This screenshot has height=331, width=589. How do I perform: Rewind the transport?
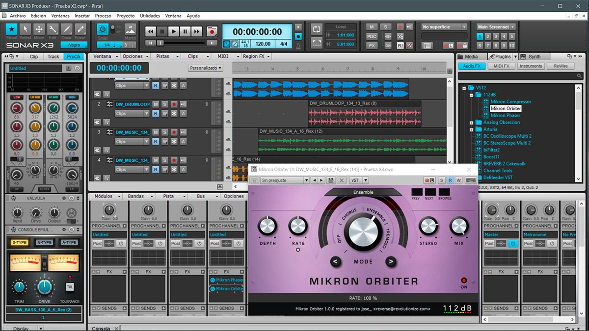tap(151, 31)
